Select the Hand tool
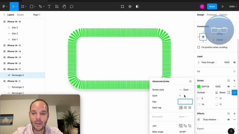The height and width of the screenshot is (134, 239). [64, 7]
